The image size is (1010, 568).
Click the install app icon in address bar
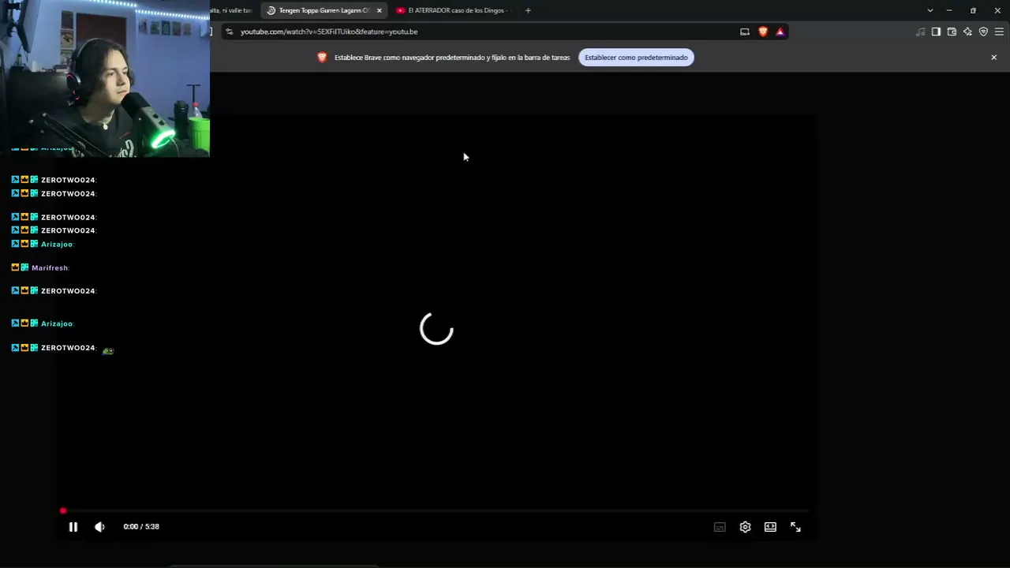tap(744, 32)
